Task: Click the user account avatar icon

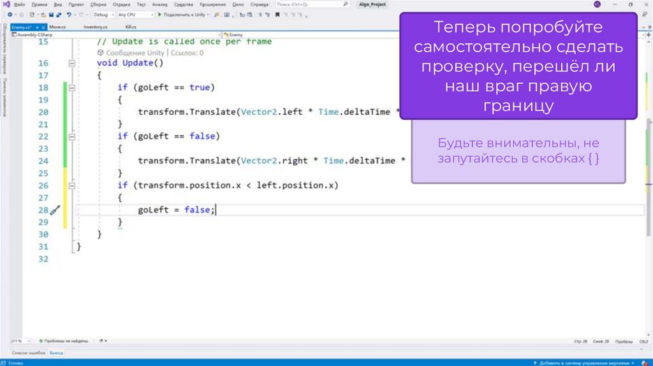Action: [x=597, y=4]
